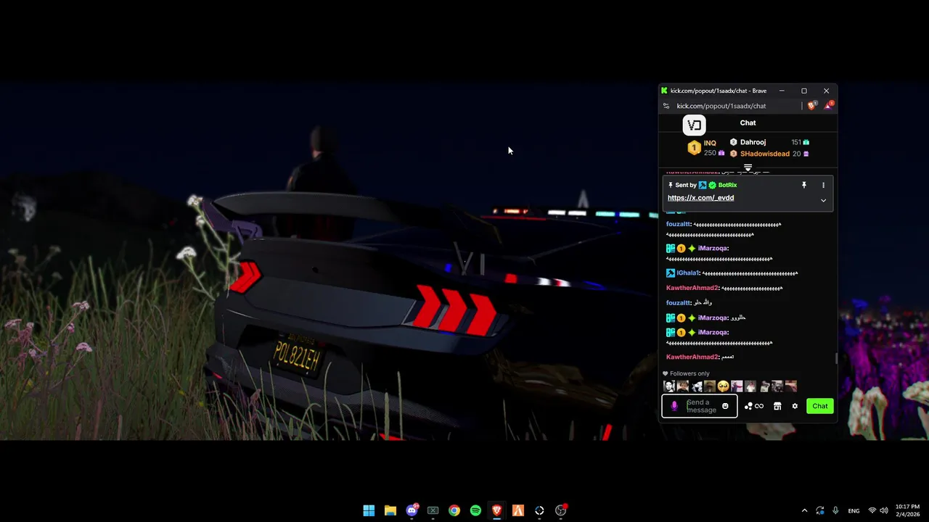This screenshot has width=929, height=522.
Task: Click the microphone icon in message box
Action: click(674, 406)
